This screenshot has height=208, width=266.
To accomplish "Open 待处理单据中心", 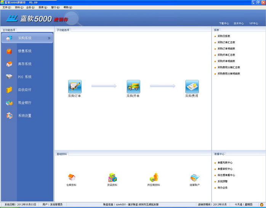I will 226,175.
